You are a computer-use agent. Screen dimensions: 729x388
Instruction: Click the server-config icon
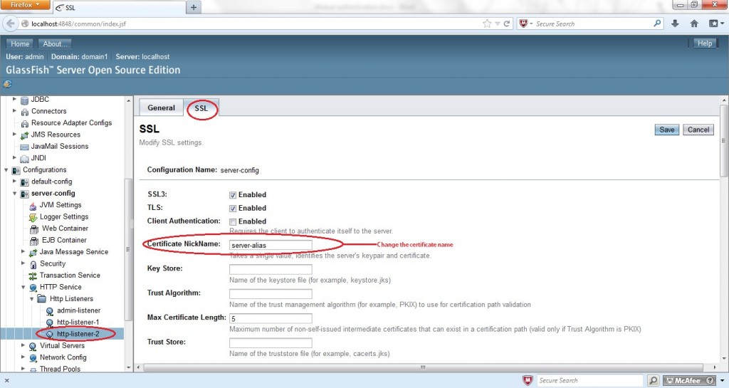click(x=25, y=194)
